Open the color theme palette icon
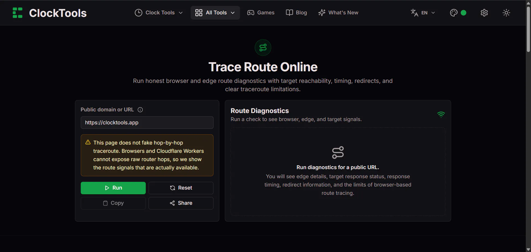This screenshot has height=252, width=531. [454, 13]
